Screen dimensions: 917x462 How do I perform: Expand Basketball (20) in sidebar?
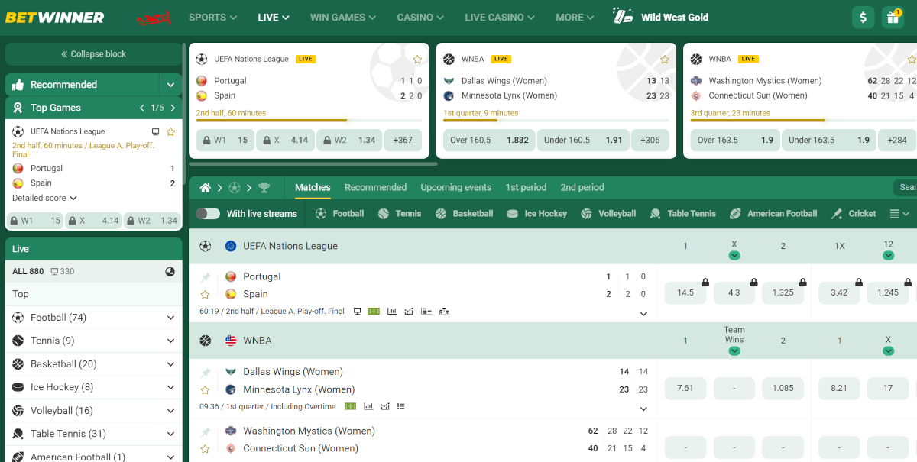(170, 364)
